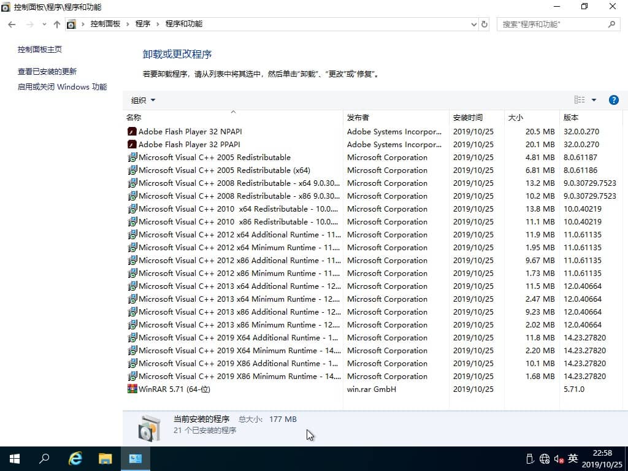
Task: Click icon of Visual C++ 2005 Redistributable (x64)
Action: (132, 170)
